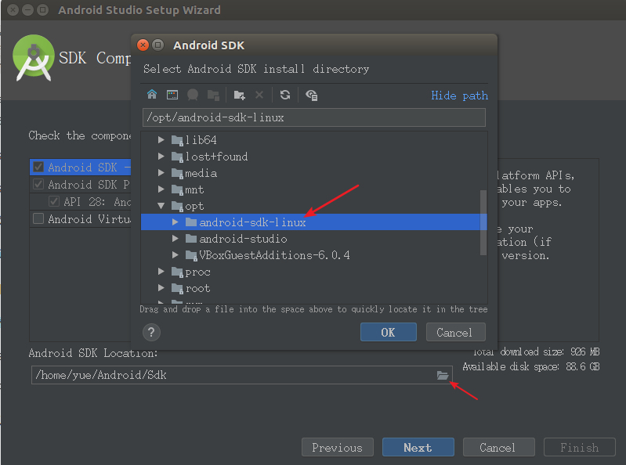Select the android-sdk-linux row
Image resolution: width=626 pixels, height=465 pixels.
tap(314, 222)
